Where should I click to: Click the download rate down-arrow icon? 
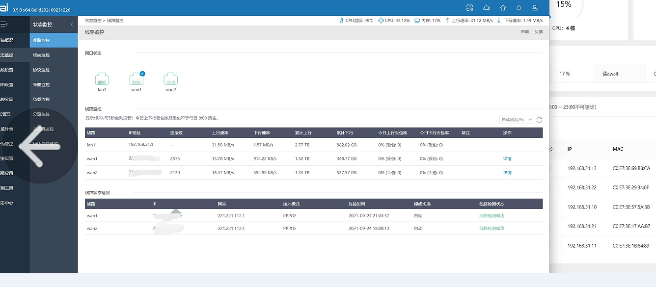coord(499,21)
